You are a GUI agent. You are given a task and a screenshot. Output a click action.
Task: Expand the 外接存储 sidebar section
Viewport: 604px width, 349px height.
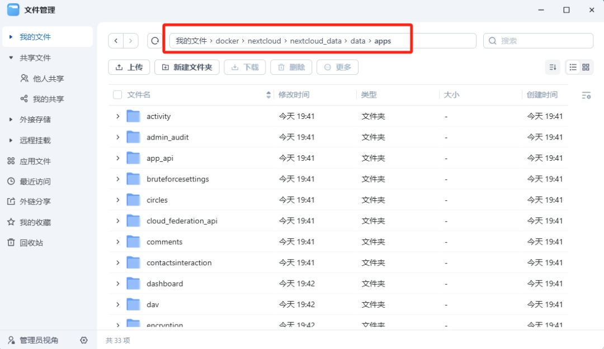(x=11, y=119)
